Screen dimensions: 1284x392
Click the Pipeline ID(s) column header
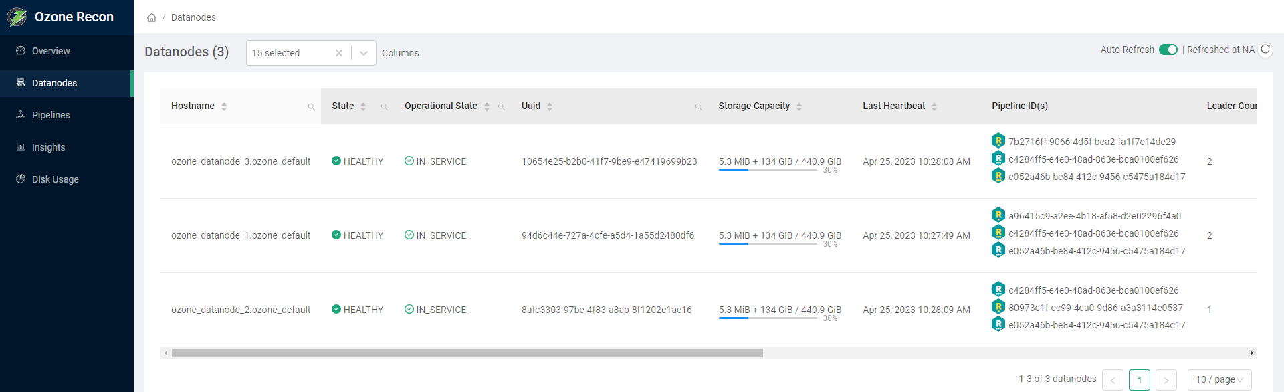tap(1020, 106)
